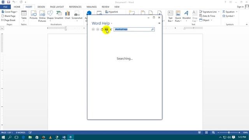Redo the last action in the Quick Access Toolbar
Screen dimensions: 249x140
[x=21, y=2]
